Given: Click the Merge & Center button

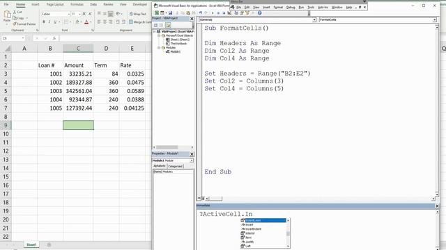Looking at the screenshot, I should [x=140, y=22].
